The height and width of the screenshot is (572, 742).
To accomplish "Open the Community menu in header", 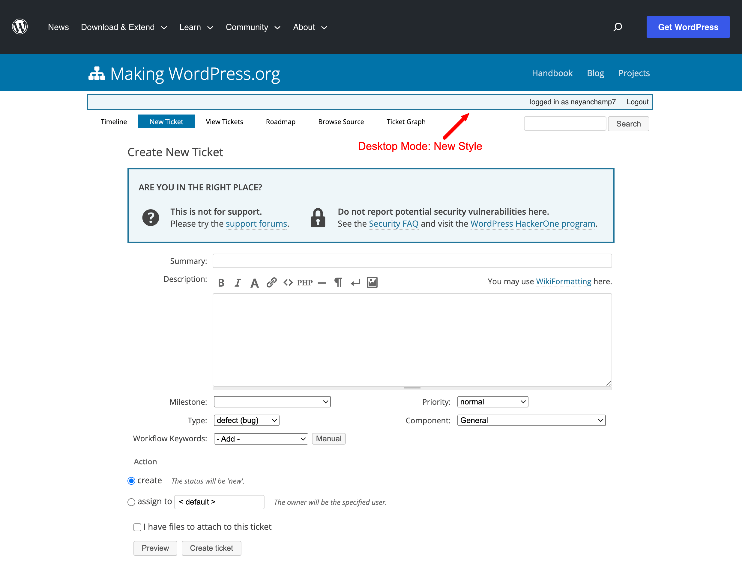I will 253,27.
